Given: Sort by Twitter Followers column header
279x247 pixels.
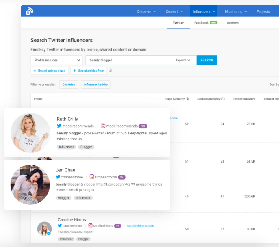Looking at the screenshot, I should (244, 99).
